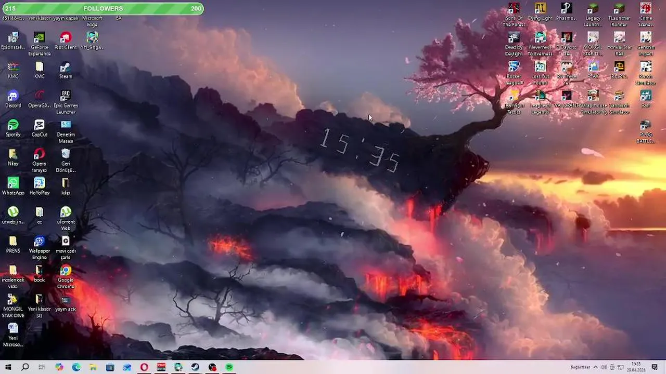This screenshot has width=666, height=374.
Task: Select the Google Chrome desktop icon
Action: pos(66,276)
